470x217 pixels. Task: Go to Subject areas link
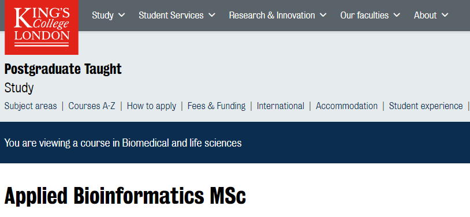point(31,106)
